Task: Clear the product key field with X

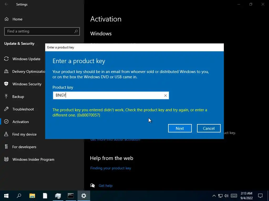Action: coord(165,96)
